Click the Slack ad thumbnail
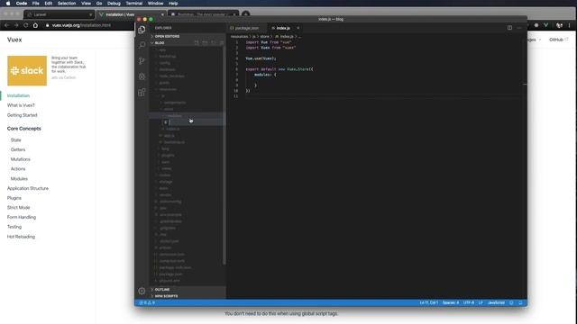Image resolution: width=577 pixels, height=324 pixels. tap(27, 70)
